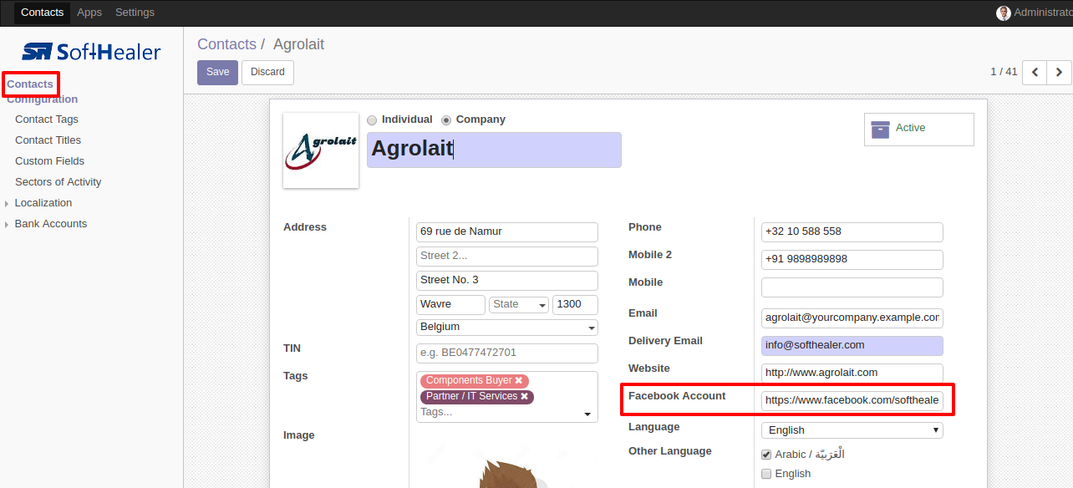Image resolution: width=1073 pixels, height=488 pixels.
Task: Remove the Components Buyer tag
Action: point(519,381)
